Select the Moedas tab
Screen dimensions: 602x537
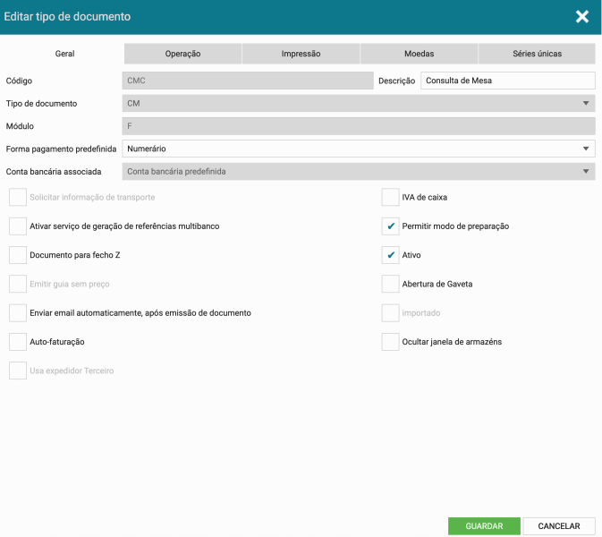419,54
